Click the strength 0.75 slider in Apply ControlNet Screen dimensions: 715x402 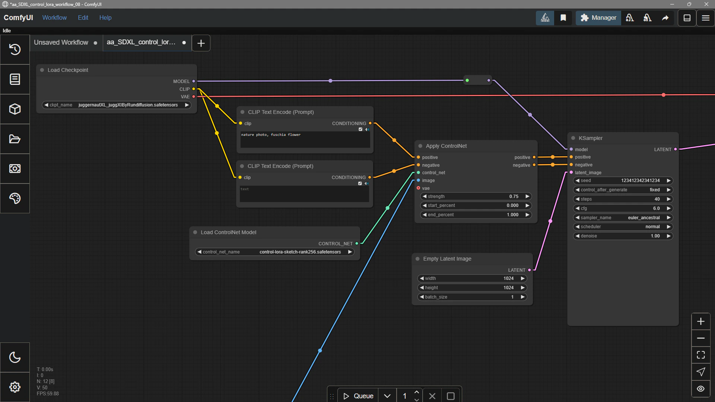click(476, 197)
